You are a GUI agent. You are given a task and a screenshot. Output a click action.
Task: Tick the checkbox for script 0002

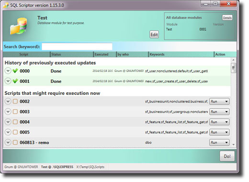(x=15, y=102)
